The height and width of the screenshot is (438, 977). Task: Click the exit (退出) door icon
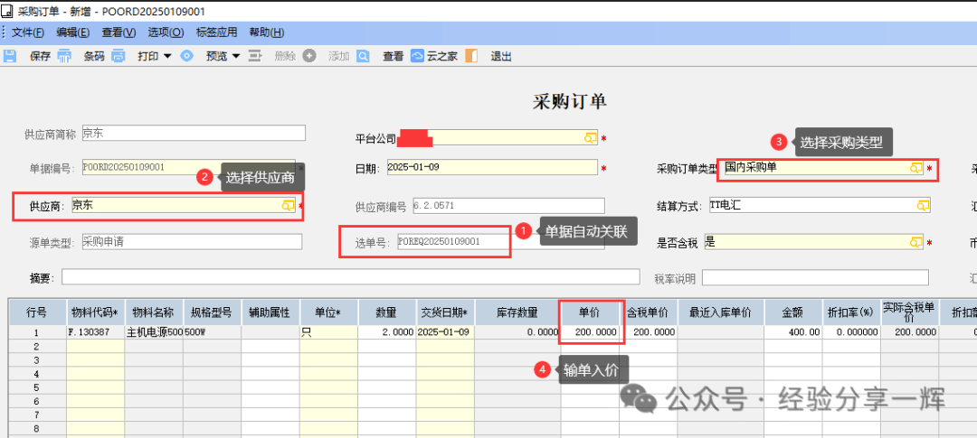pyautogui.click(x=471, y=56)
